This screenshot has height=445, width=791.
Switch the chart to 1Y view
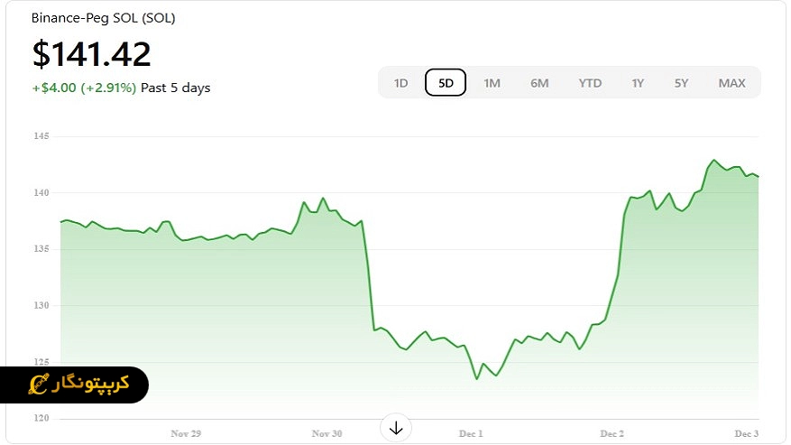pyautogui.click(x=638, y=83)
